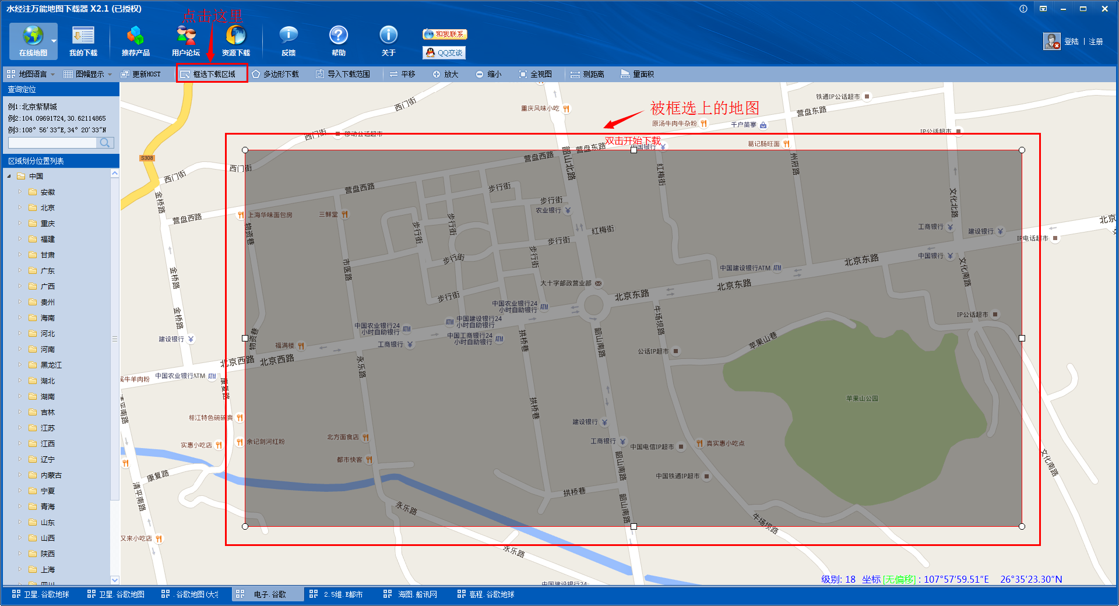The image size is (1119, 606).
Task: Switch to 卫星.谷歌地图 map tab
Action: tap(116, 594)
